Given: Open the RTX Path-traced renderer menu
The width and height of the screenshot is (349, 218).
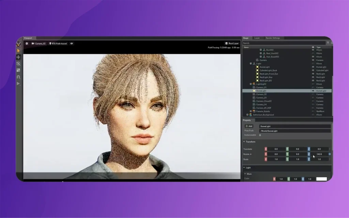Looking at the screenshot, I should tap(58, 44).
